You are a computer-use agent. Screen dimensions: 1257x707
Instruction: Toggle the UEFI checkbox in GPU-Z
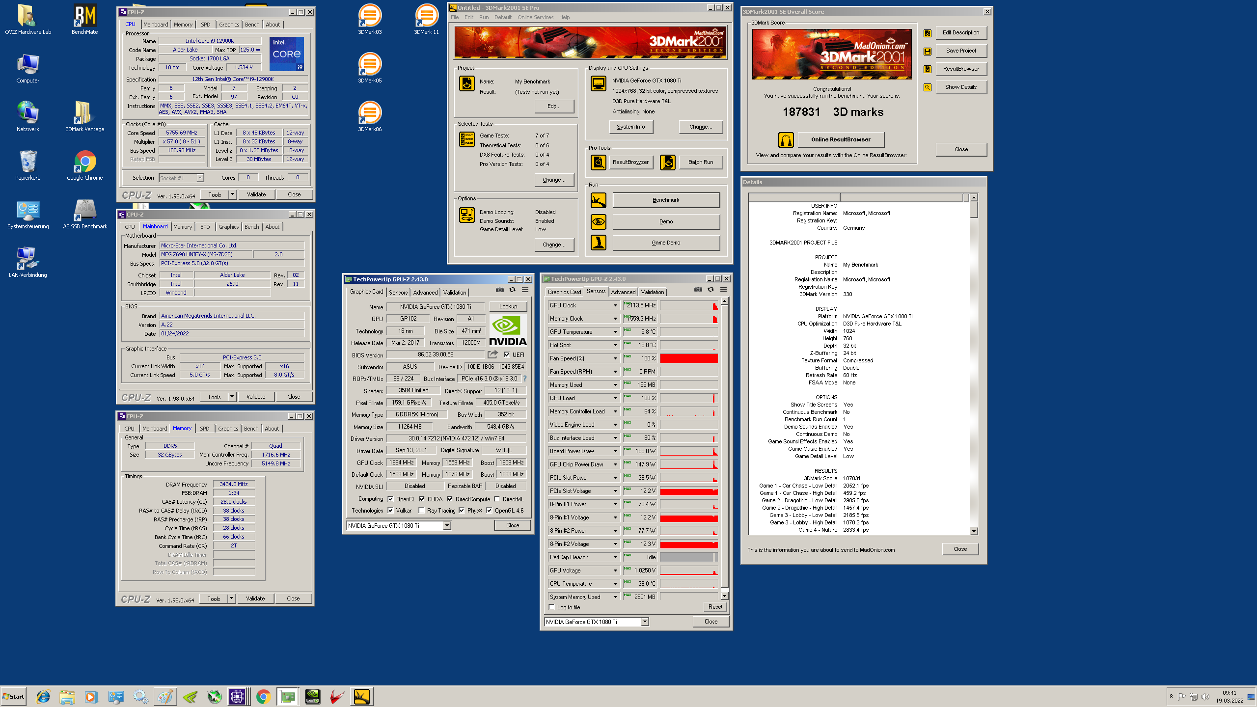point(507,354)
